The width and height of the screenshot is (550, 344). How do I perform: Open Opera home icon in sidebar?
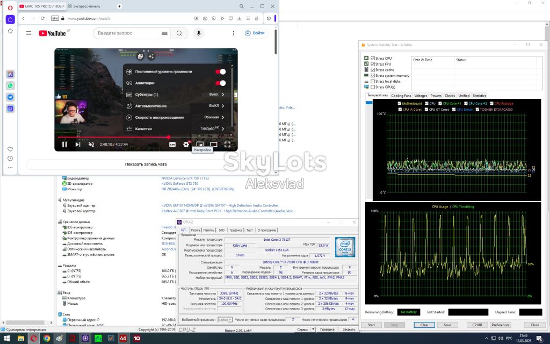[x=10, y=19]
